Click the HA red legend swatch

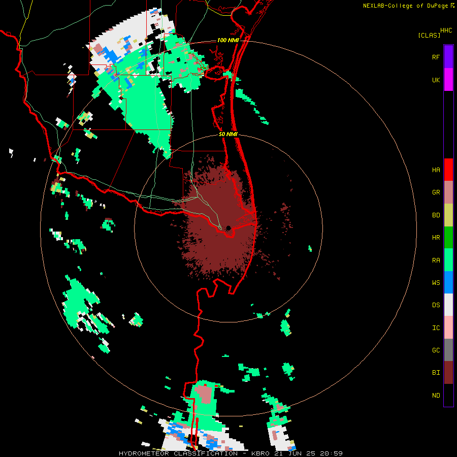(x=448, y=170)
